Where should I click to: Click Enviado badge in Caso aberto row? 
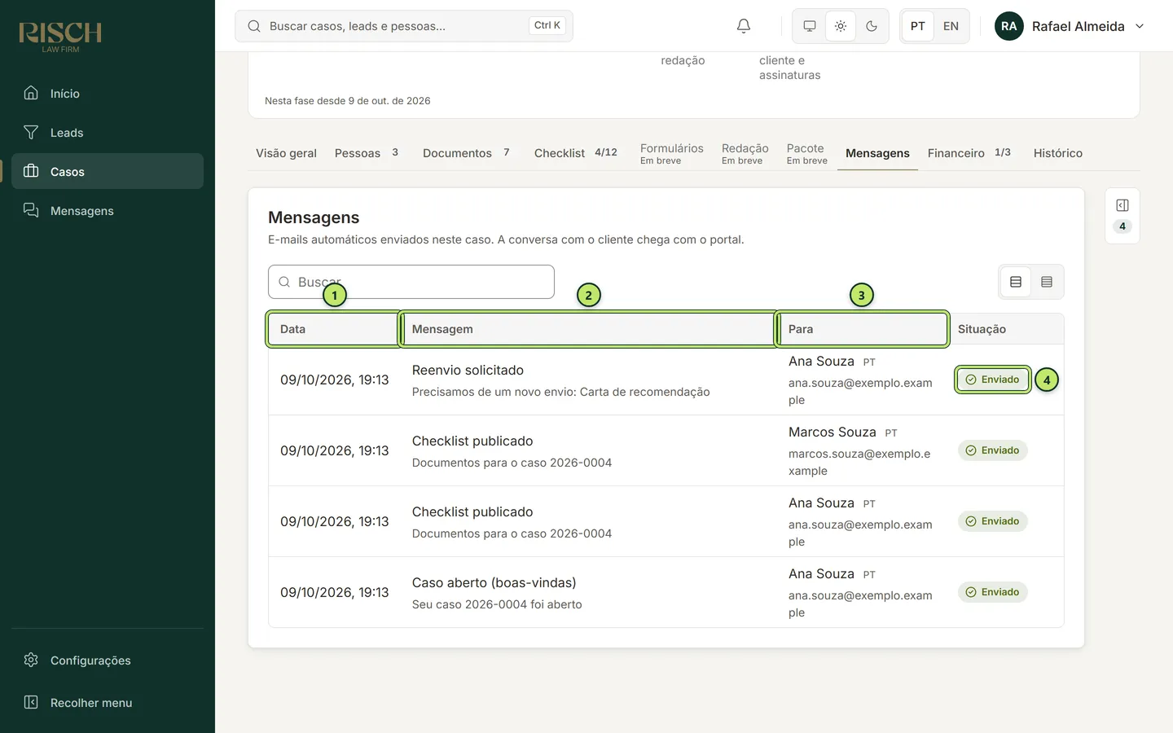(993, 592)
